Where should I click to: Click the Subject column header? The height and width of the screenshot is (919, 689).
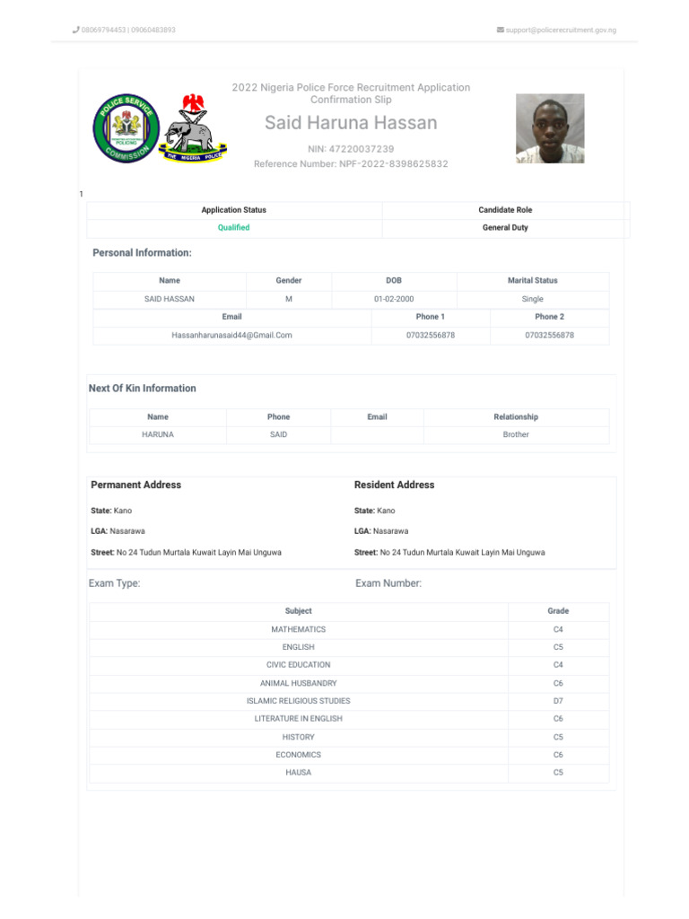click(298, 610)
